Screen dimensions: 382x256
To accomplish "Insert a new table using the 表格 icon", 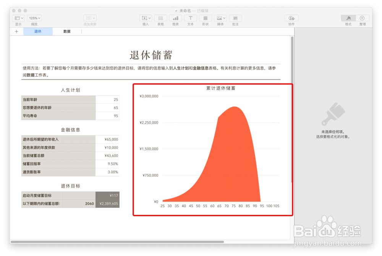I will 160,18.
